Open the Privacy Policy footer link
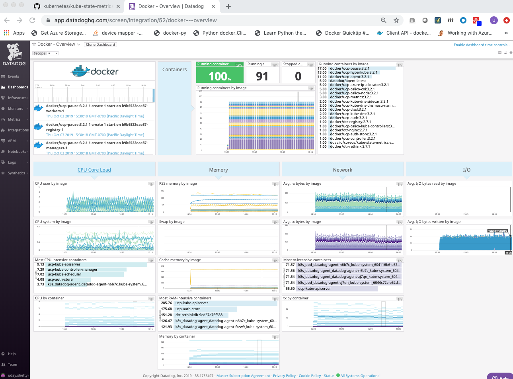This screenshot has height=379, width=513. tap(284, 376)
